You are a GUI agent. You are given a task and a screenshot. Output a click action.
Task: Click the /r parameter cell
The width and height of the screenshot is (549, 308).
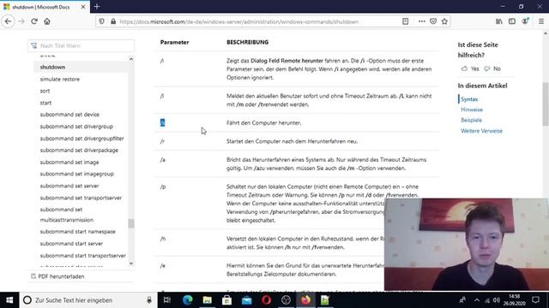[162, 141]
